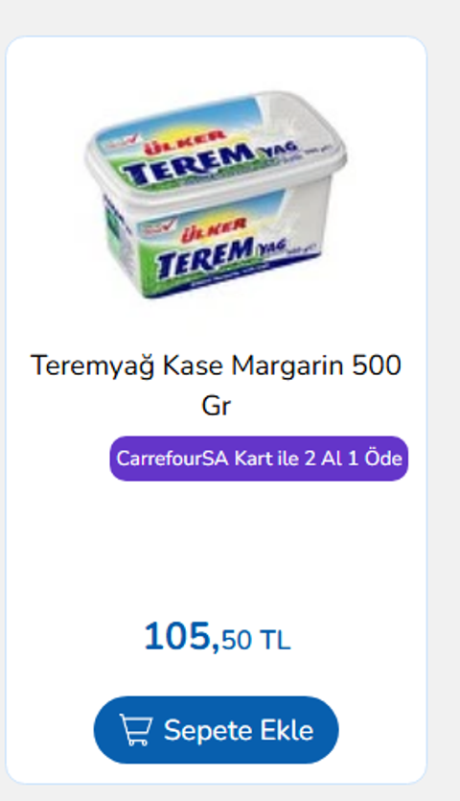Click the Ülker Terem tub product image

coord(216,194)
